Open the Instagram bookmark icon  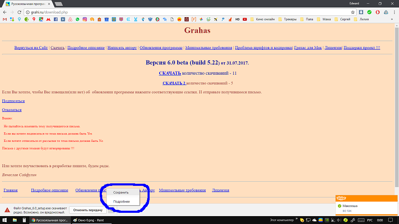coord(85,19)
